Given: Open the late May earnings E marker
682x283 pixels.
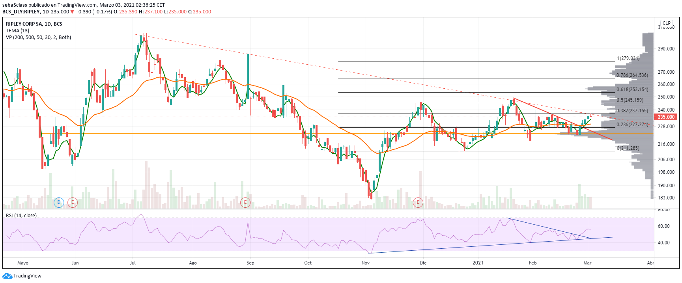Looking at the screenshot, I should (72, 203).
